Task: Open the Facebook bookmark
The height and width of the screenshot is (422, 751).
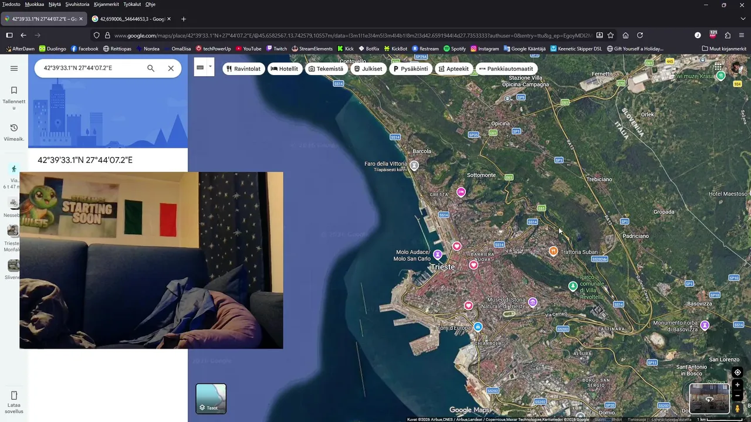Action: tap(84, 49)
